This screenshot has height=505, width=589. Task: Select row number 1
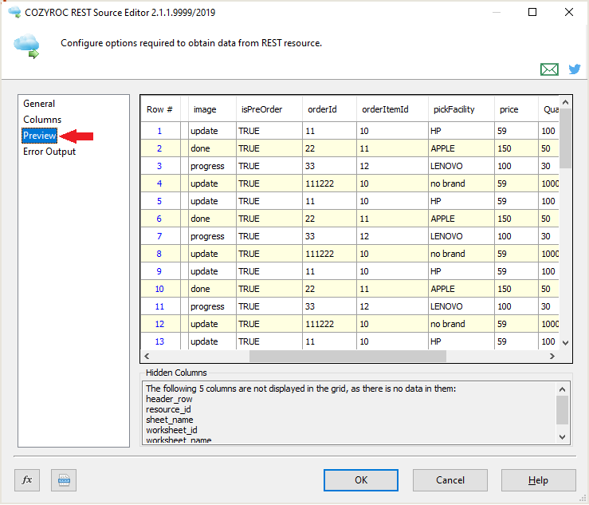[x=159, y=131]
